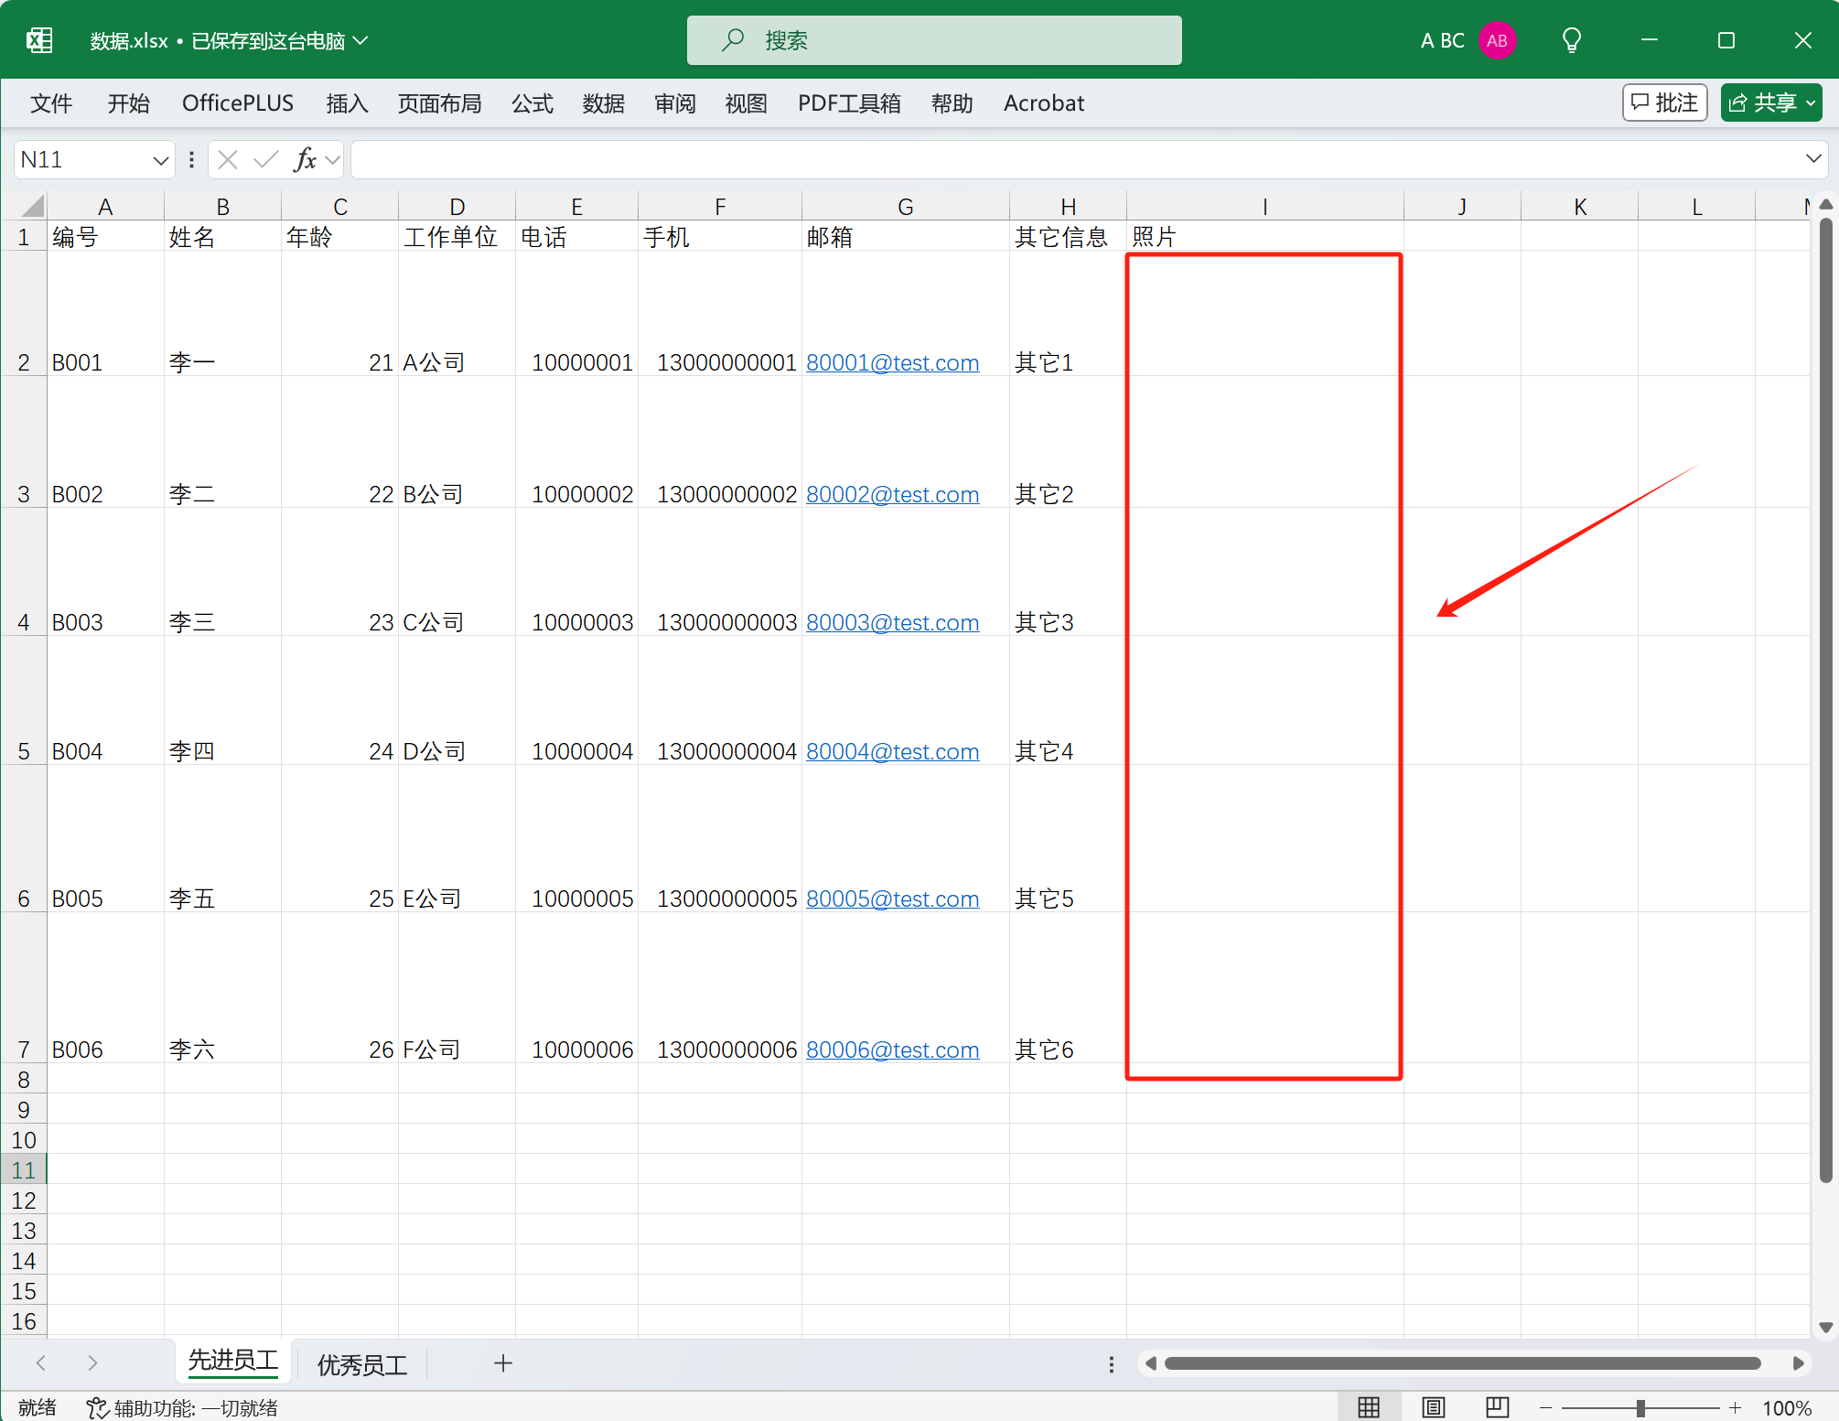
Task: Click zoom in plus button
Action: pyautogui.click(x=1735, y=1408)
